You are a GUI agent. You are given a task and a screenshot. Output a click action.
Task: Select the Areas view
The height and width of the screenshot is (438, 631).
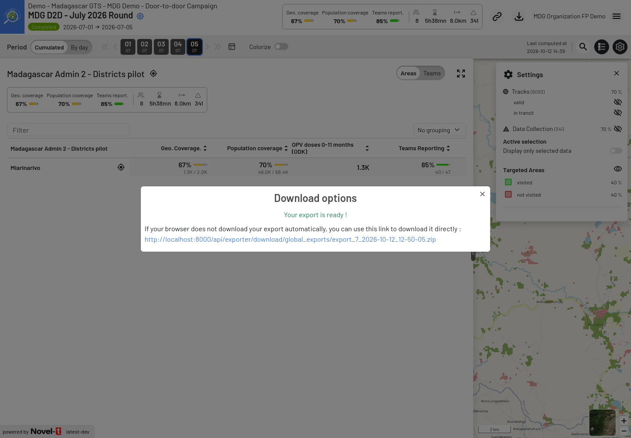click(x=408, y=73)
